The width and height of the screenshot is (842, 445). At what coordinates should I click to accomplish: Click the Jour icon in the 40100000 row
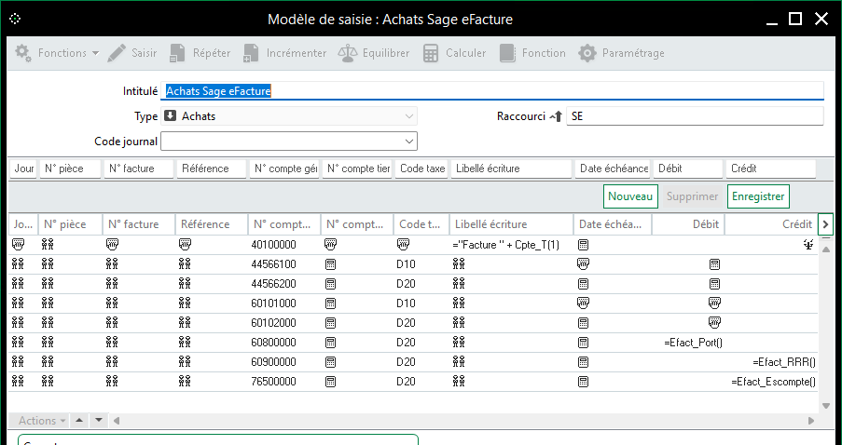18,245
